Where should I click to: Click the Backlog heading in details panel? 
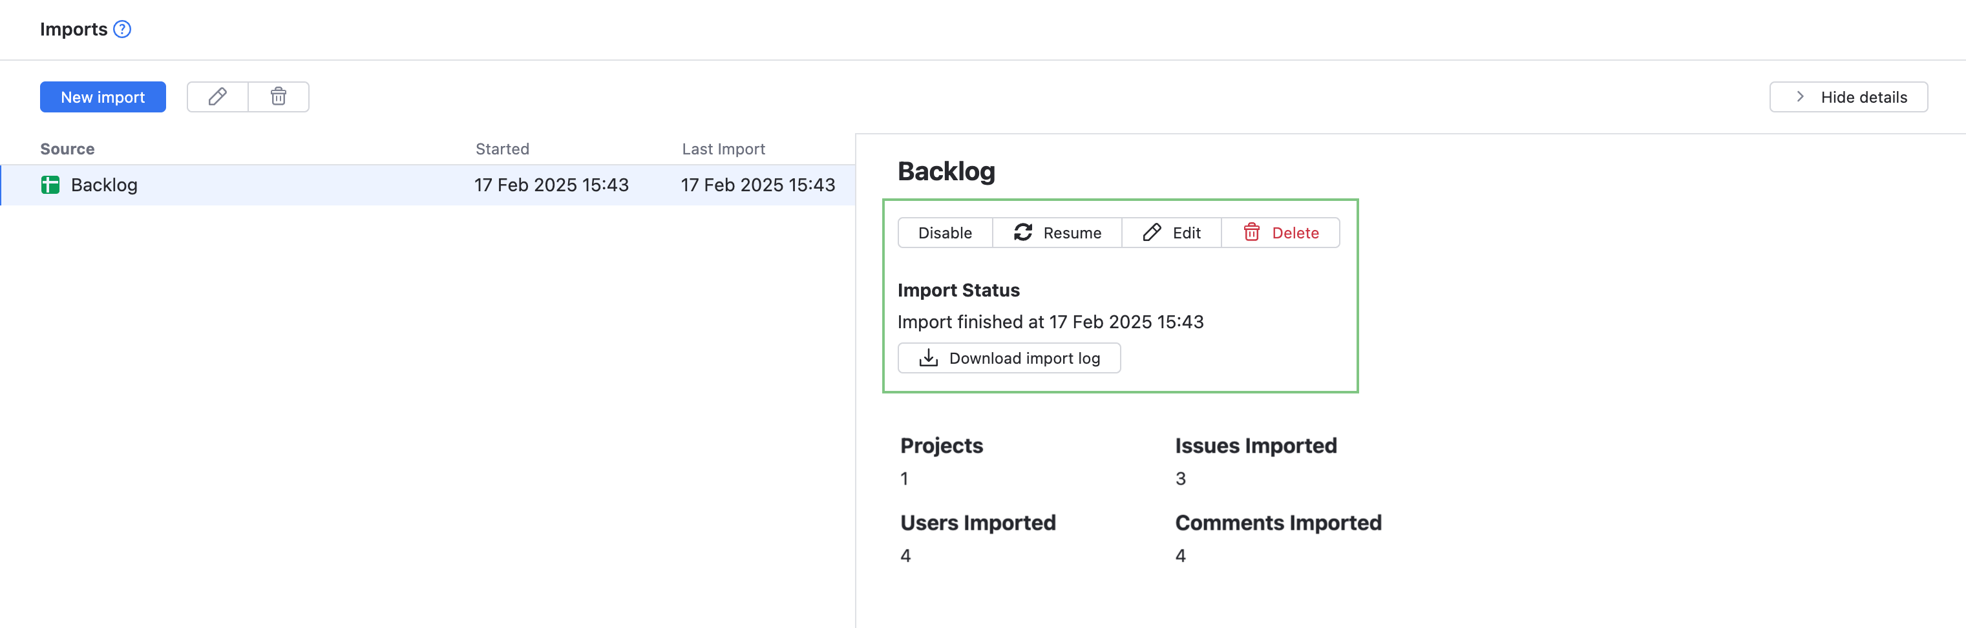click(946, 172)
